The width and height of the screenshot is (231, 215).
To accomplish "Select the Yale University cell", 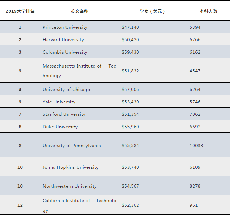I will pyautogui.click(x=59, y=102).
